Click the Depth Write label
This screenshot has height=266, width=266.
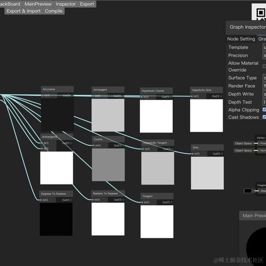[x=241, y=94]
